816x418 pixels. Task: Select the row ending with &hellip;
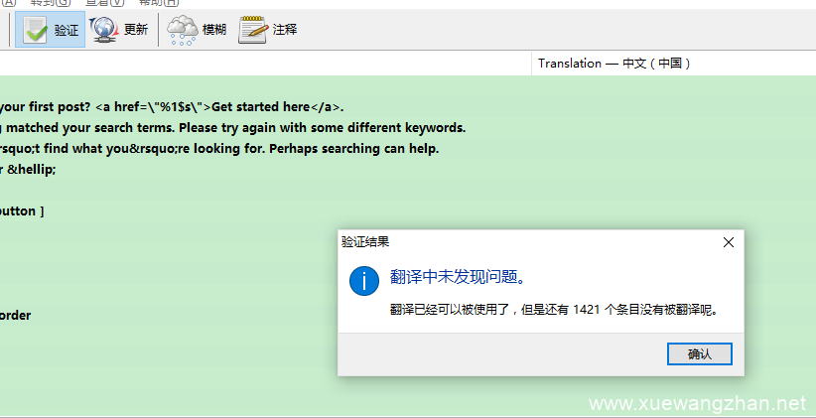coord(28,169)
